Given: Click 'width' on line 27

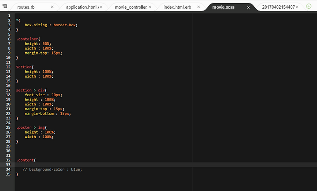Looking at the screenshot, I should 30,137.
